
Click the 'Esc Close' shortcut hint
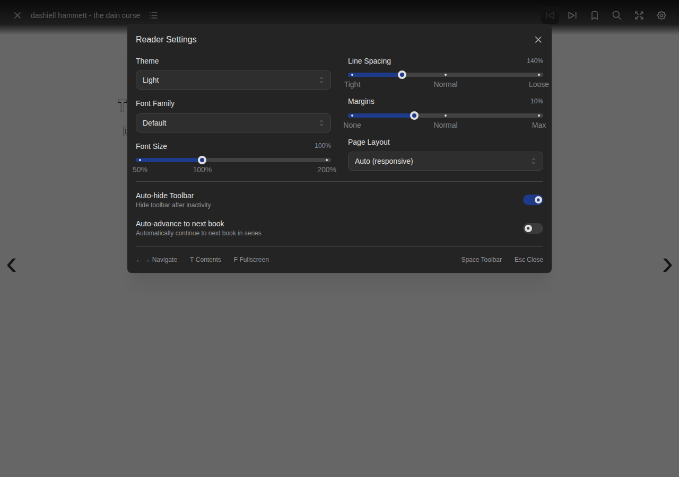529,260
